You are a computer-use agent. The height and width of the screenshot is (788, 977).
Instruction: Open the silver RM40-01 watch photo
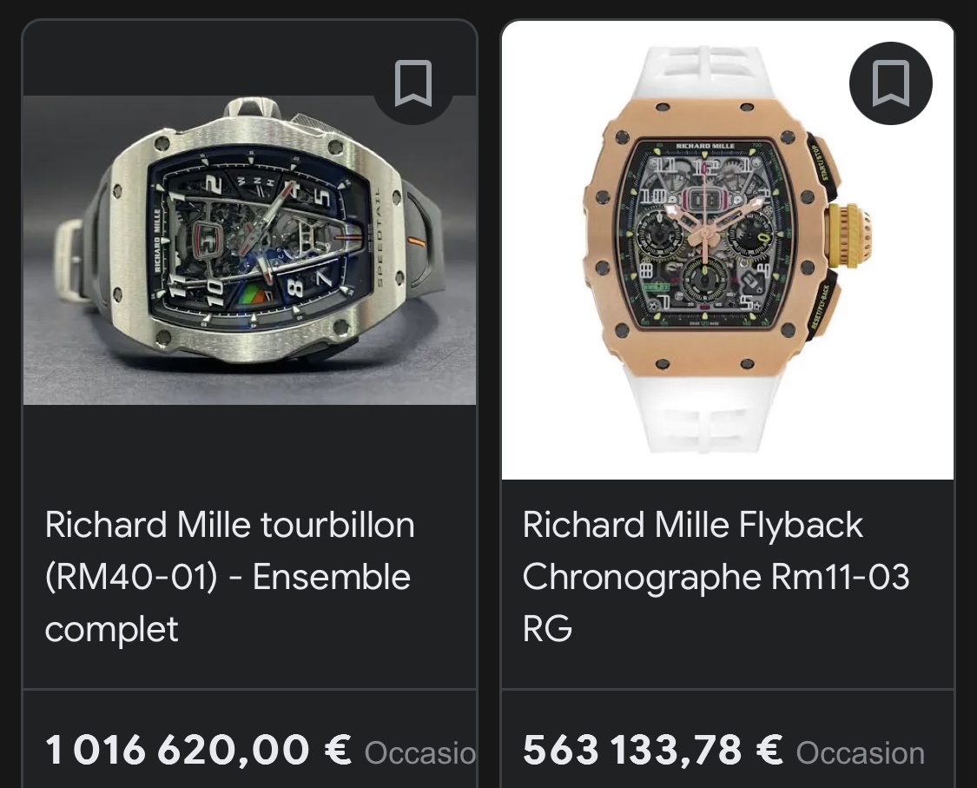[x=249, y=250]
